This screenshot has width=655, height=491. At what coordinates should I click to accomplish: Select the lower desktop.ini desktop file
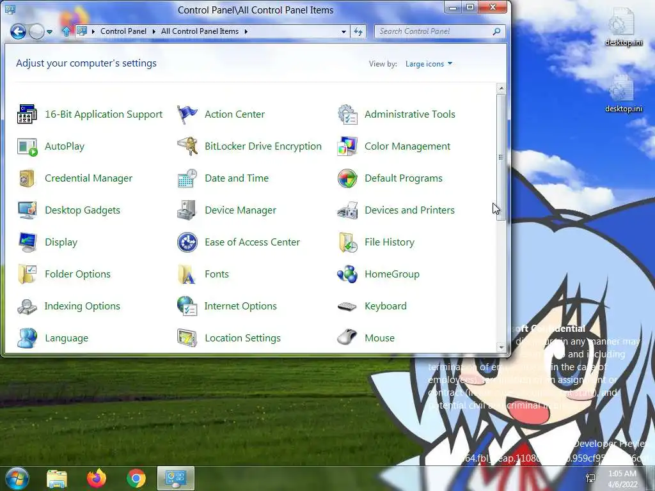pos(623,93)
